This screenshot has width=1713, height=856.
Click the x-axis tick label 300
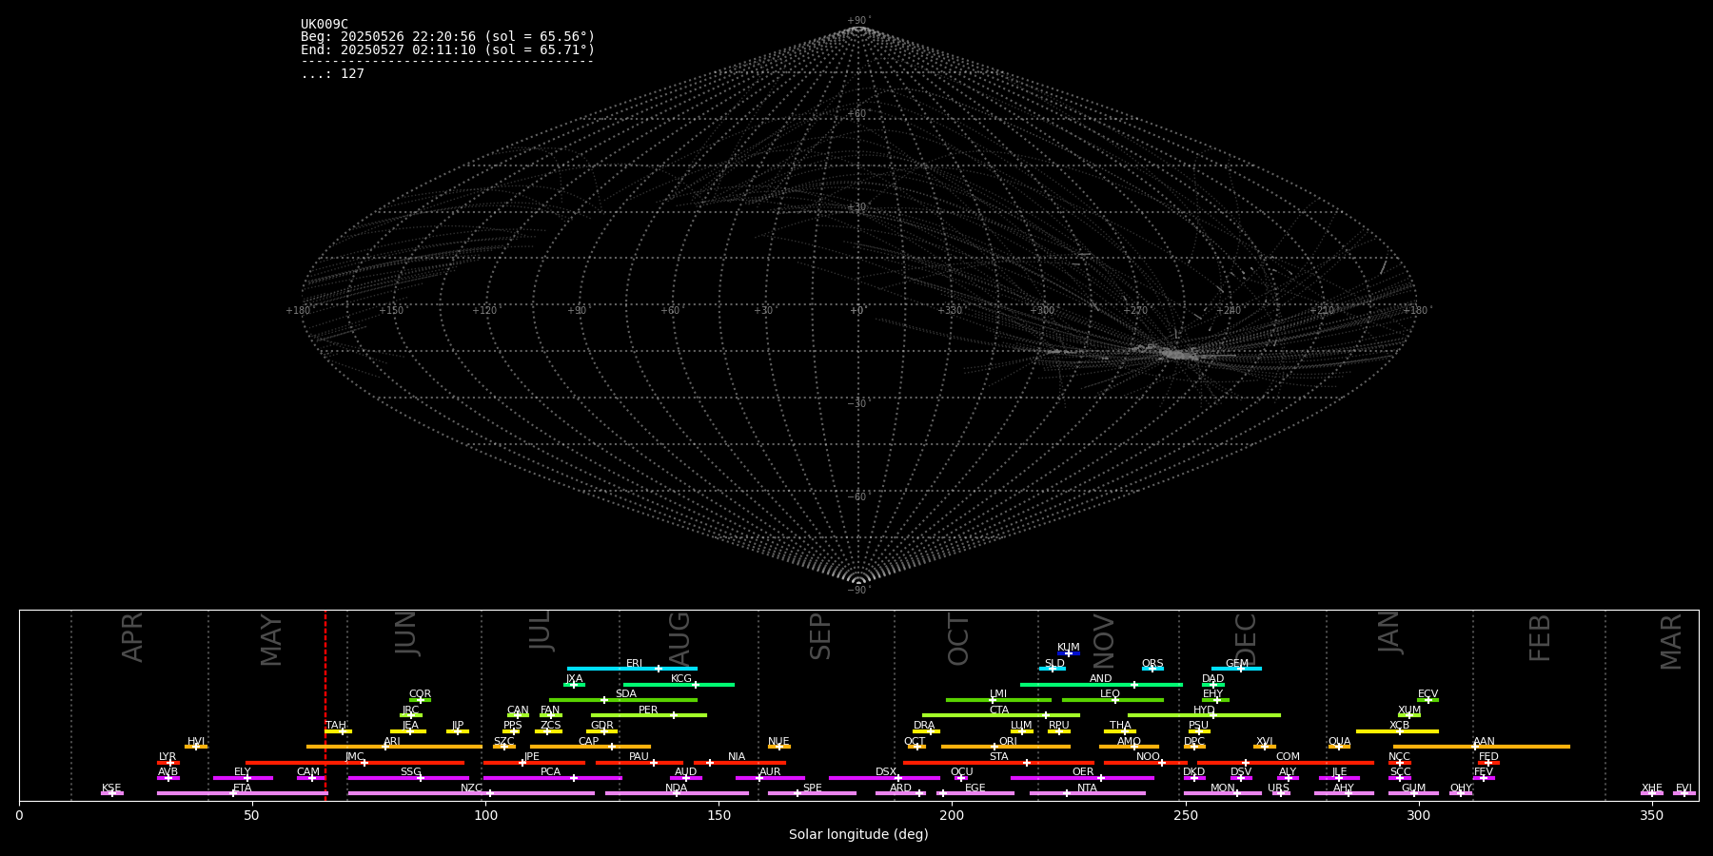(1418, 815)
